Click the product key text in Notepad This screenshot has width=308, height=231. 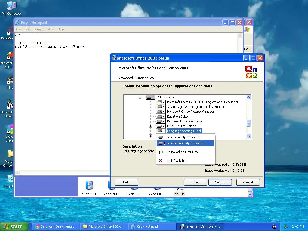tap(50, 47)
